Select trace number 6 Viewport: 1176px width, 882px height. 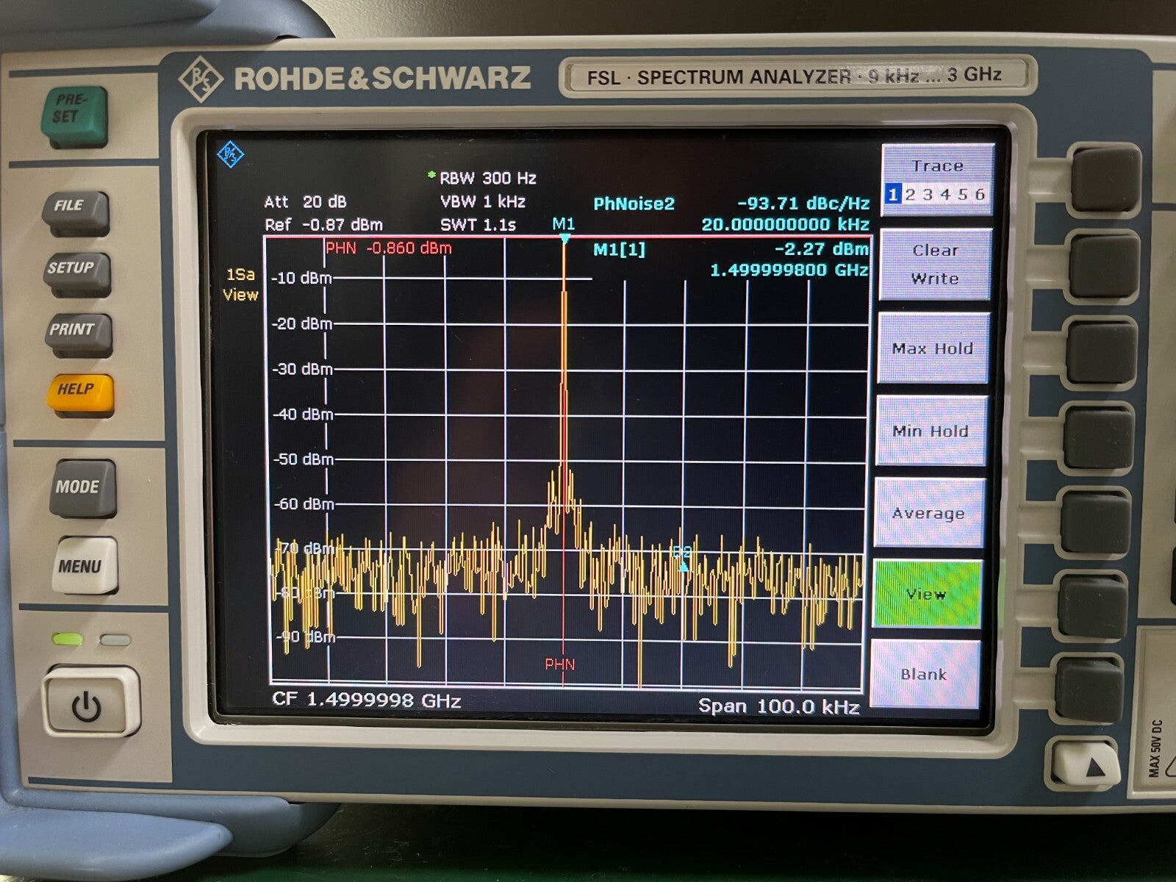pos(979,195)
